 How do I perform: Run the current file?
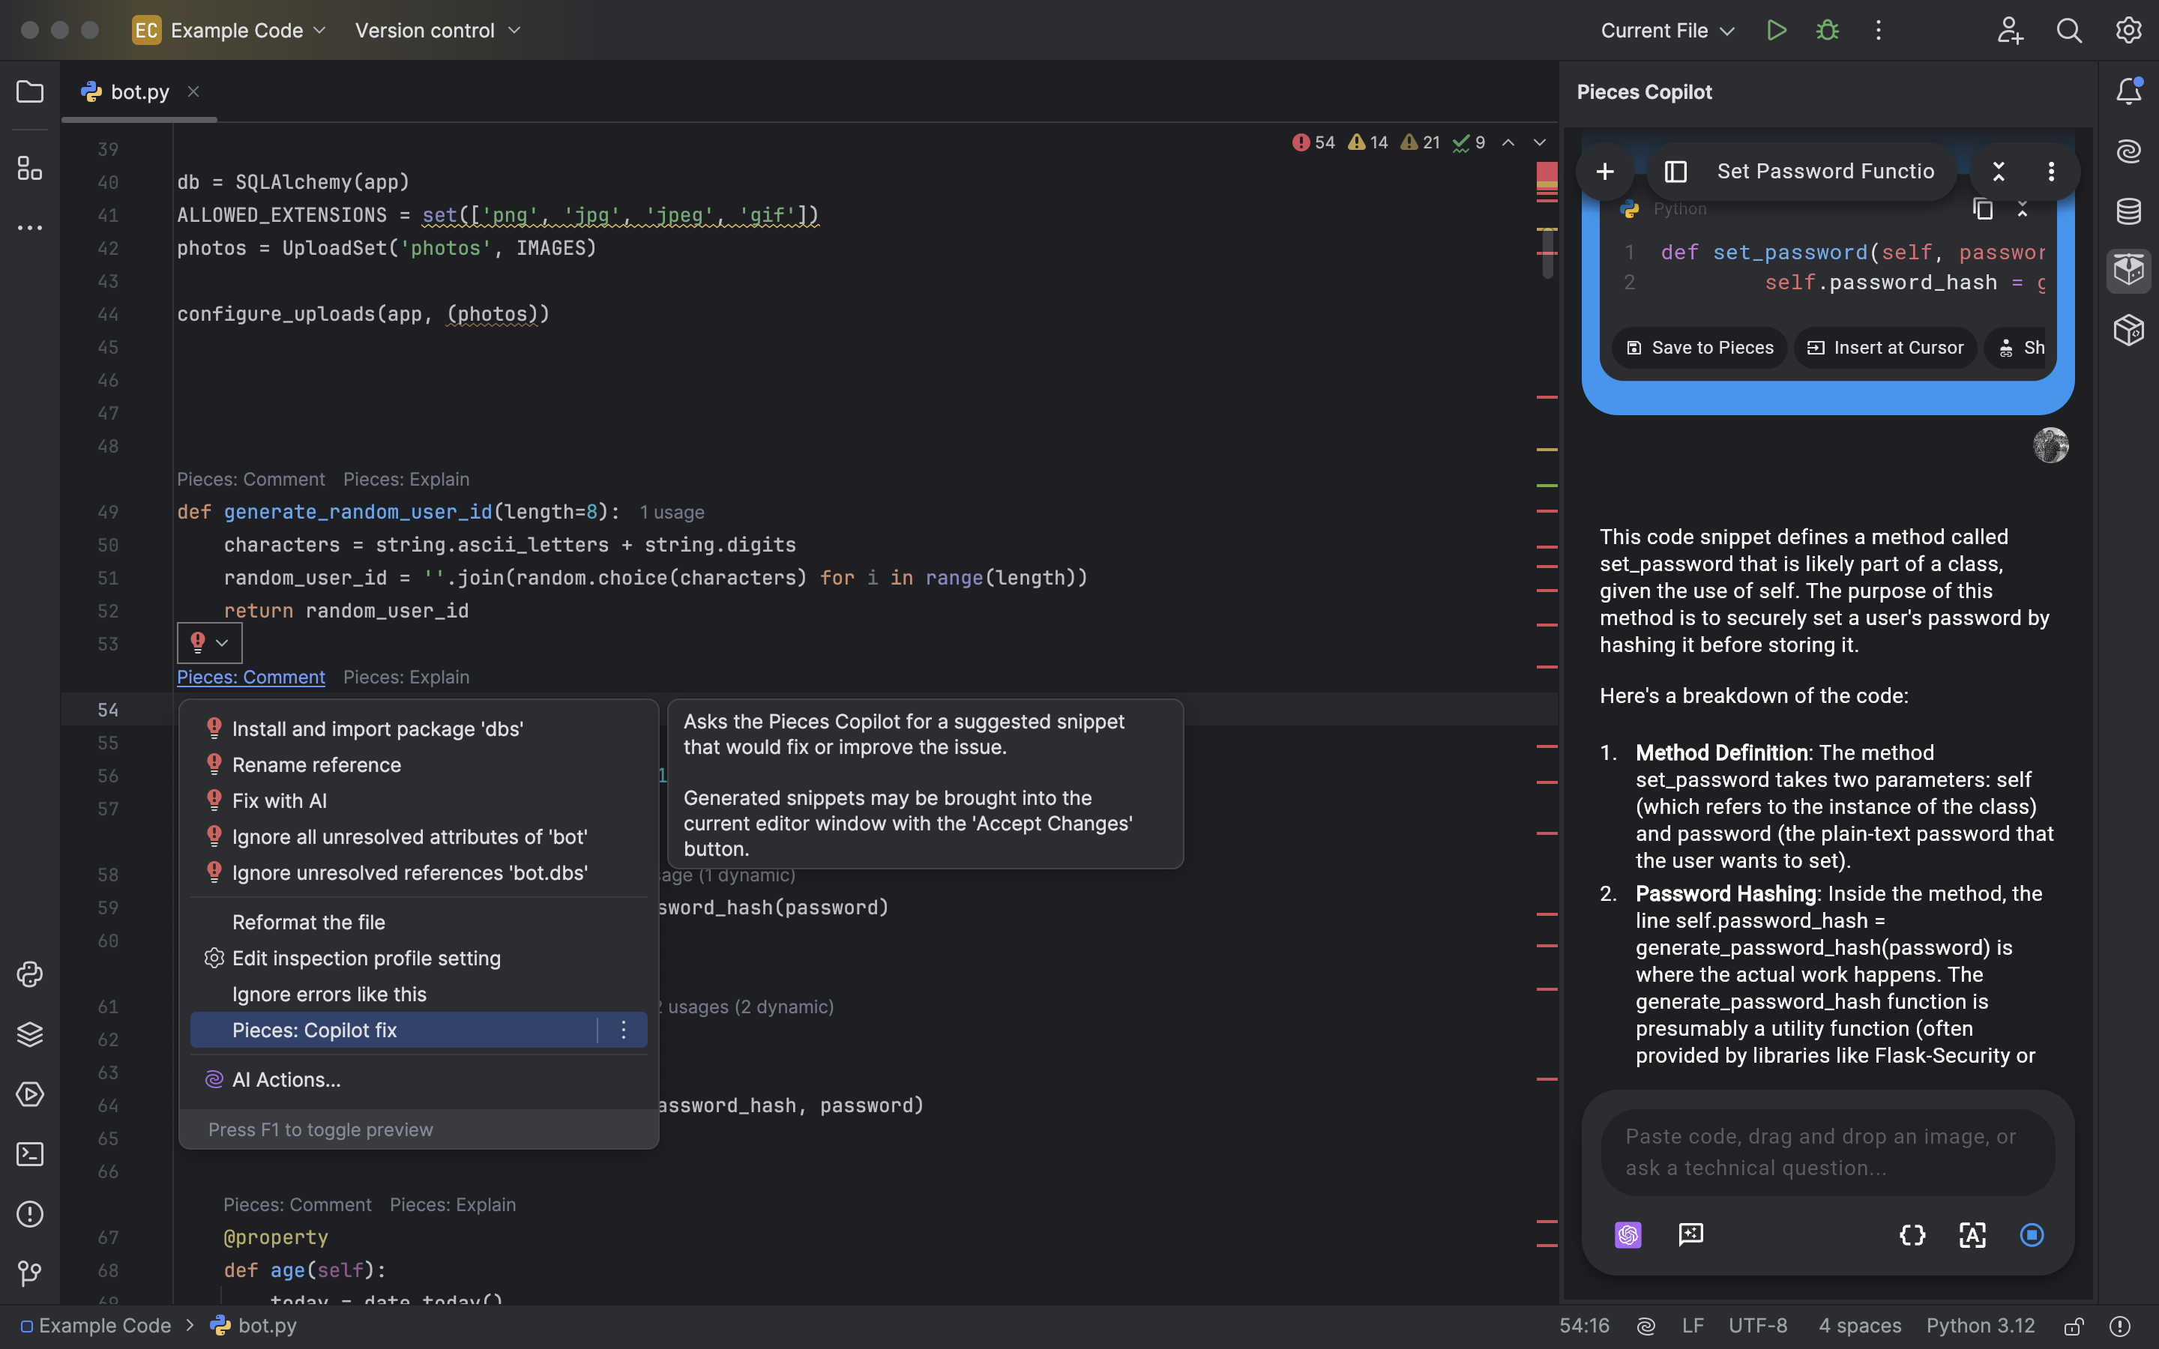coord(1776,30)
